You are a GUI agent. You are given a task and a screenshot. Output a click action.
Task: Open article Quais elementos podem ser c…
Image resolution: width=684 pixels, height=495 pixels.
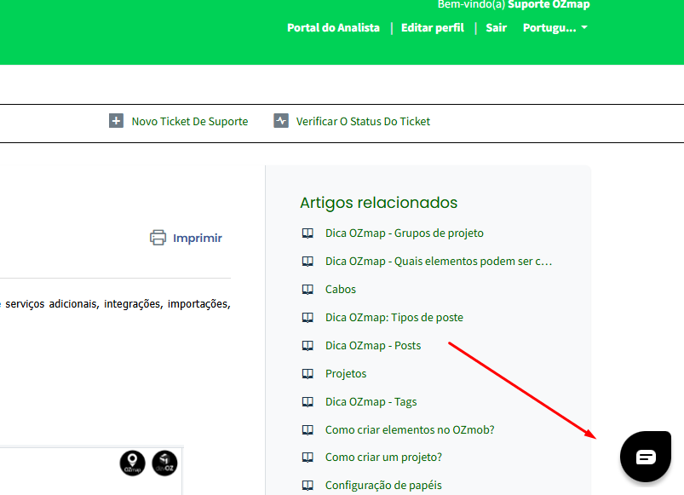439,262
